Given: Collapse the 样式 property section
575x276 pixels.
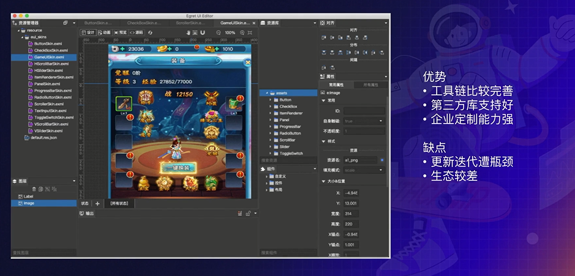Looking at the screenshot, I should (x=323, y=141).
